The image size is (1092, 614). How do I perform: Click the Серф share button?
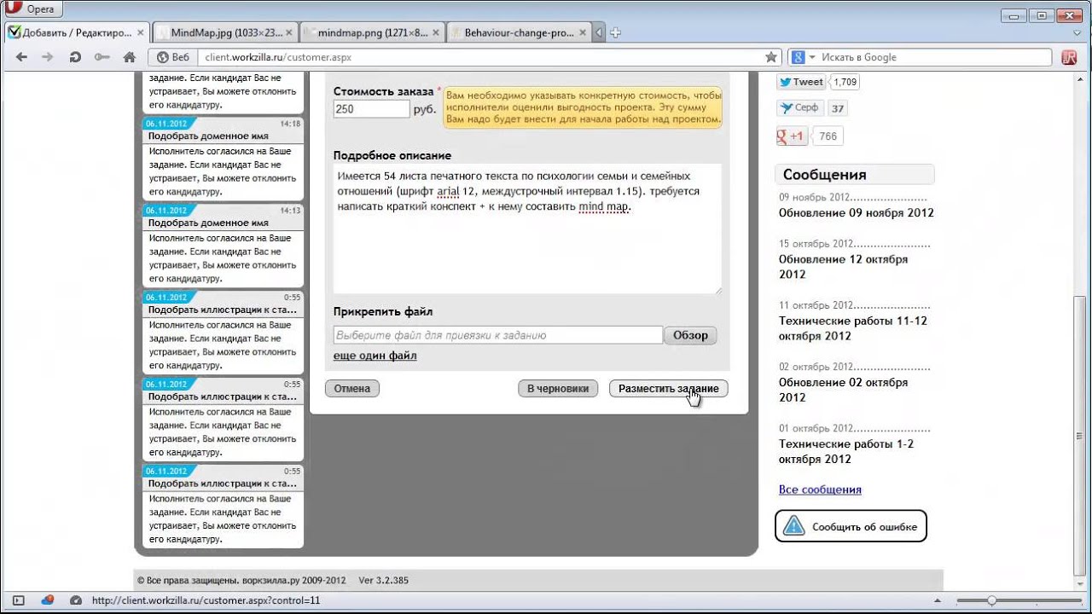click(x=800, y=108)
